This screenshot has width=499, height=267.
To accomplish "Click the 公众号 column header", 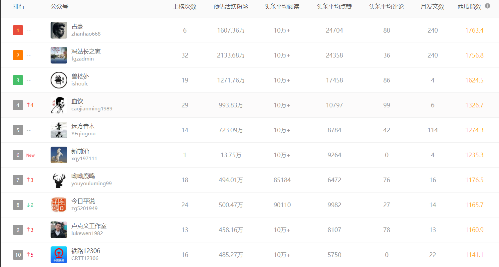I will (x=60, y=7).
